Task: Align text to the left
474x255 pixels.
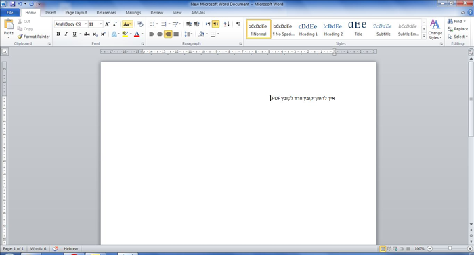Action: click(152, 34)
